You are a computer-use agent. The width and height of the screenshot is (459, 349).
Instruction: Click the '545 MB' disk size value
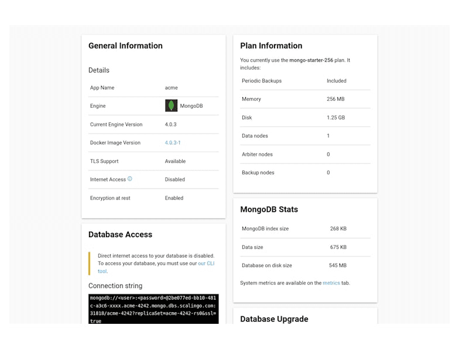coord(337,265)
